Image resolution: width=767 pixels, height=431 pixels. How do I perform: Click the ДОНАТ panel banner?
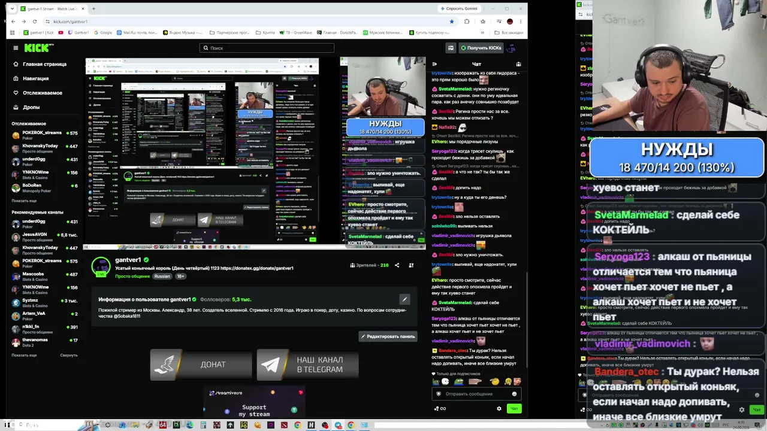(x=201, y=365)
